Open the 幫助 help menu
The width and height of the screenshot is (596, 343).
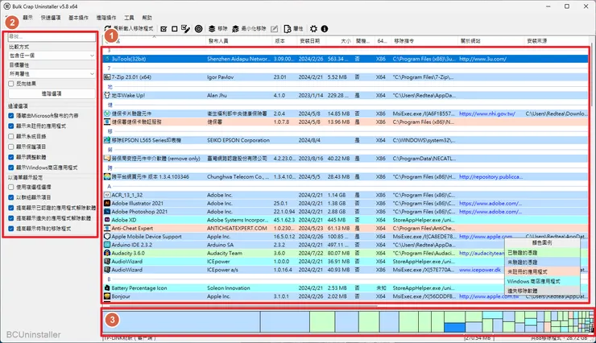pyautogui.click(x=147, y=18)
